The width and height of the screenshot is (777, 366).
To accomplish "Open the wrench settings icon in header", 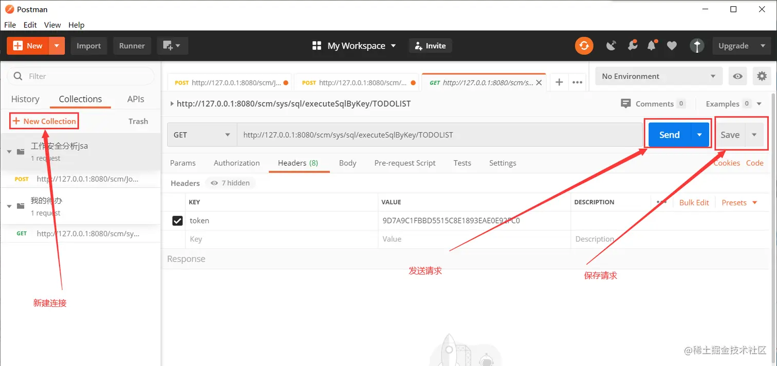I will point(633,46).
